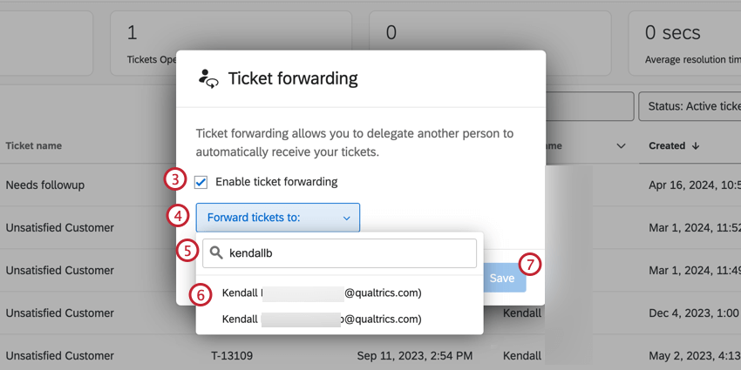Click the Tickets Open summary card
The width and height of the screenshot is (741, 370).
144,44
